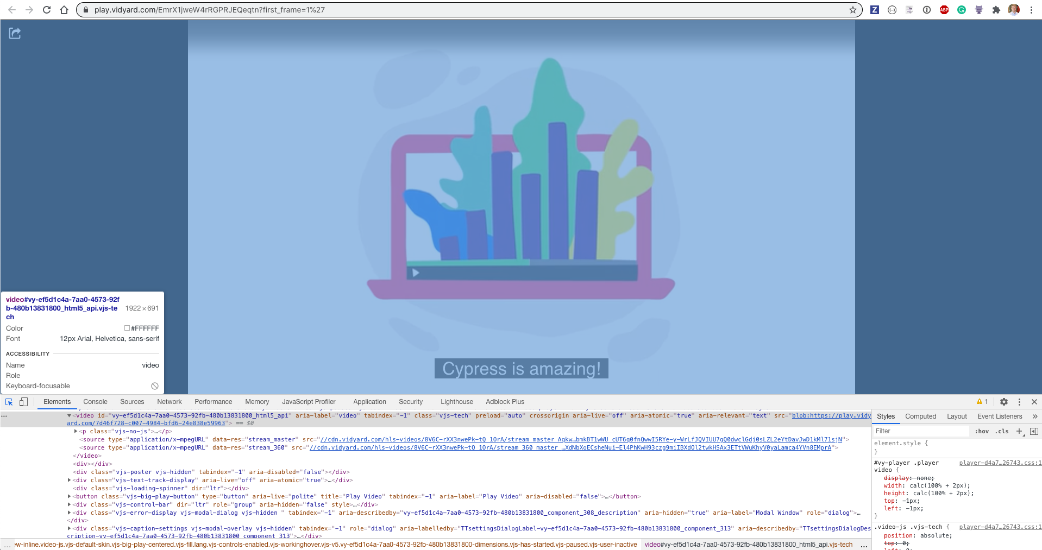Image resolution: width=1042 pixels, height=550 pixels.
Task: Click the Grammarly extension icon
Action: 962,10
